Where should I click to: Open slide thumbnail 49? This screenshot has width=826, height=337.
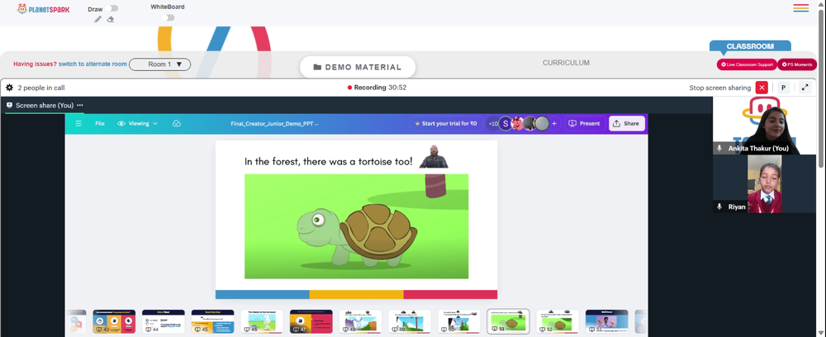(x=410, y=321)
